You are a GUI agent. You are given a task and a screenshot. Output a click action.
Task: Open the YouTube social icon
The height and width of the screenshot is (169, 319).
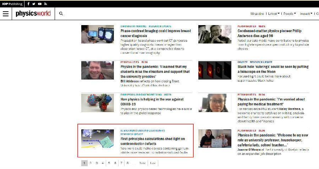39,4
